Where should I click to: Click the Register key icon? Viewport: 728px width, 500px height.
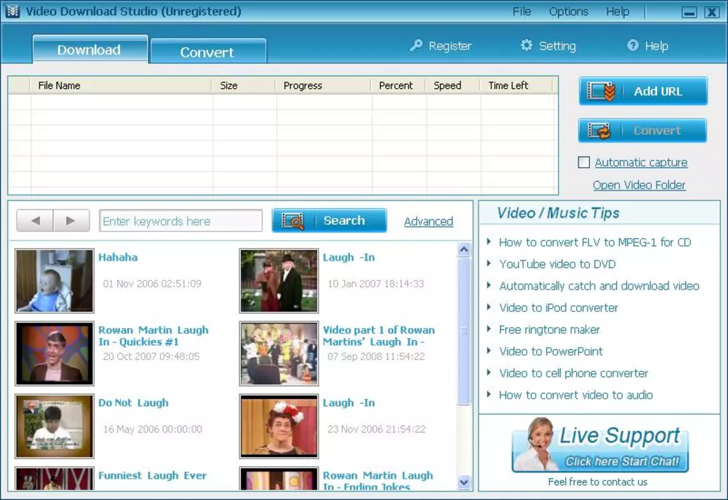pos(416,46)
